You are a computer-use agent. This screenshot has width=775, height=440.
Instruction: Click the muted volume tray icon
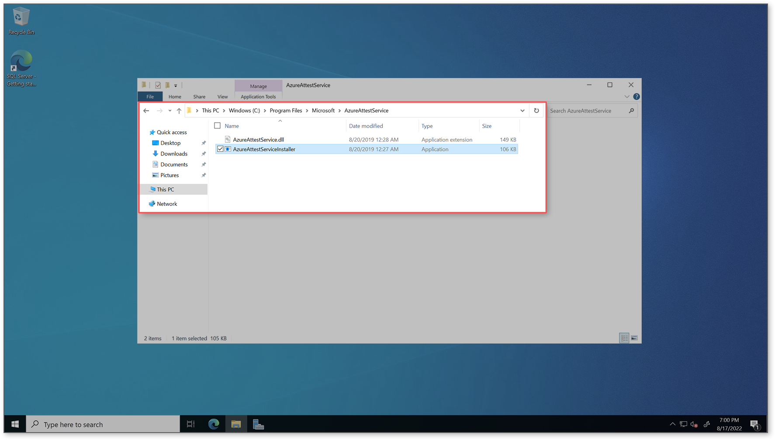pyautogui.click(x=694, y=424)
